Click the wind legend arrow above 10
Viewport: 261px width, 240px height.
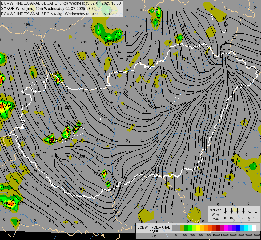pyautogui.click(x=231, y=211)
